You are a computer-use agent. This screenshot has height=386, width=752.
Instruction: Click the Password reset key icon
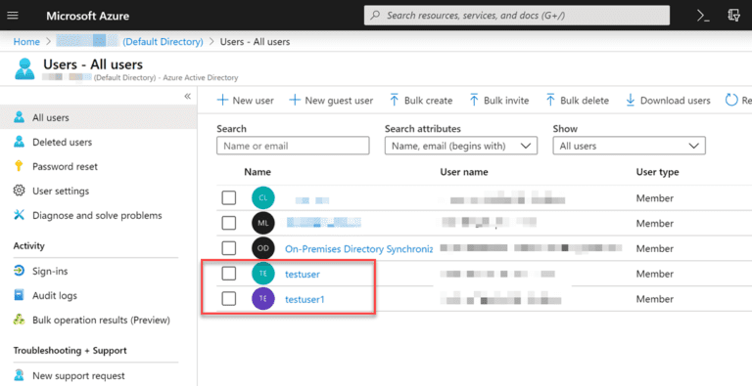[19, 166]
